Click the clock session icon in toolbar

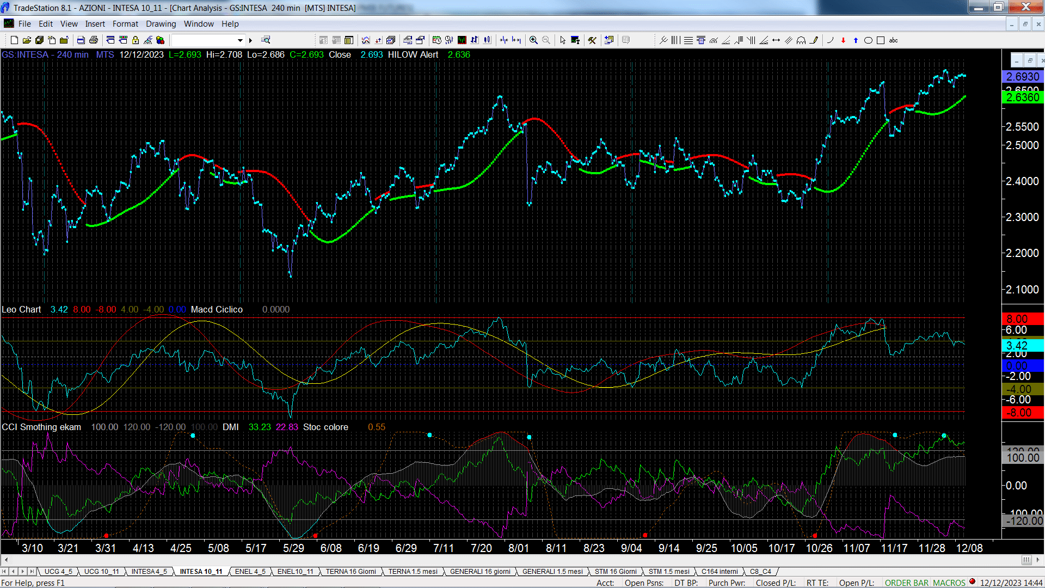(437, 40)
